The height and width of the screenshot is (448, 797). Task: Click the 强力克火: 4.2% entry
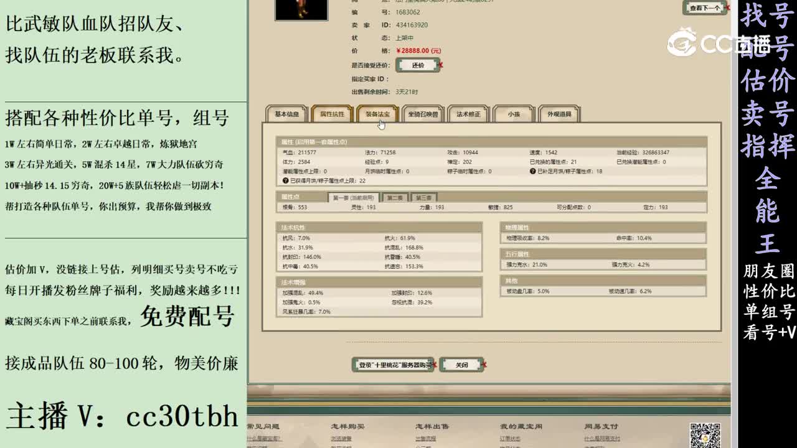coord(630,265)
